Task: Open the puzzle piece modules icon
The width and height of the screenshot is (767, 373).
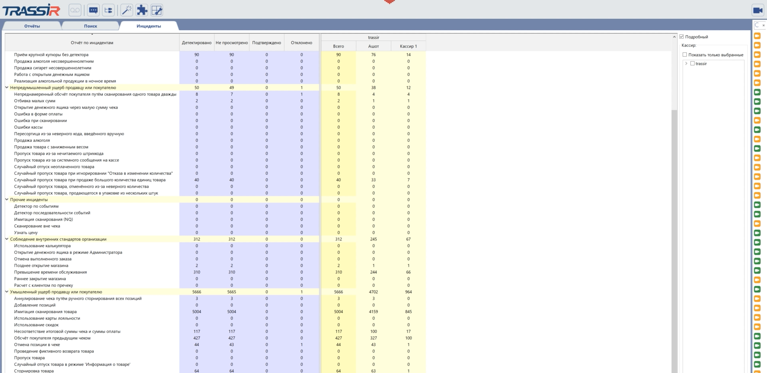Action: coord(142,10)
